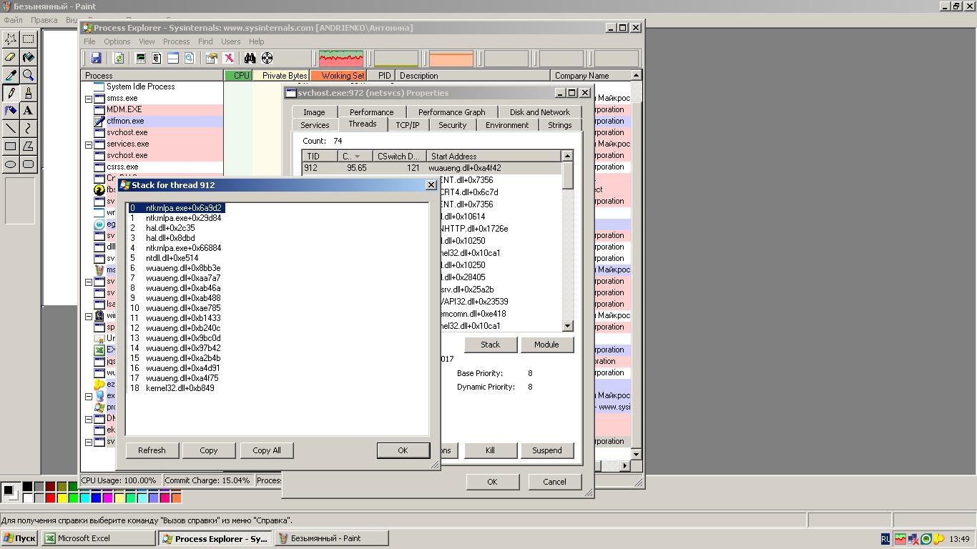Pick the red color swatch in Paint palette

click(50, 498)
